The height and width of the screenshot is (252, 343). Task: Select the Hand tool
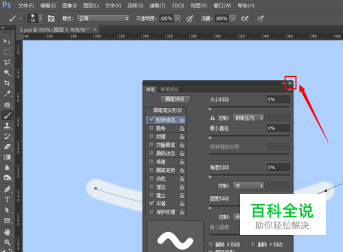[7, 232]
